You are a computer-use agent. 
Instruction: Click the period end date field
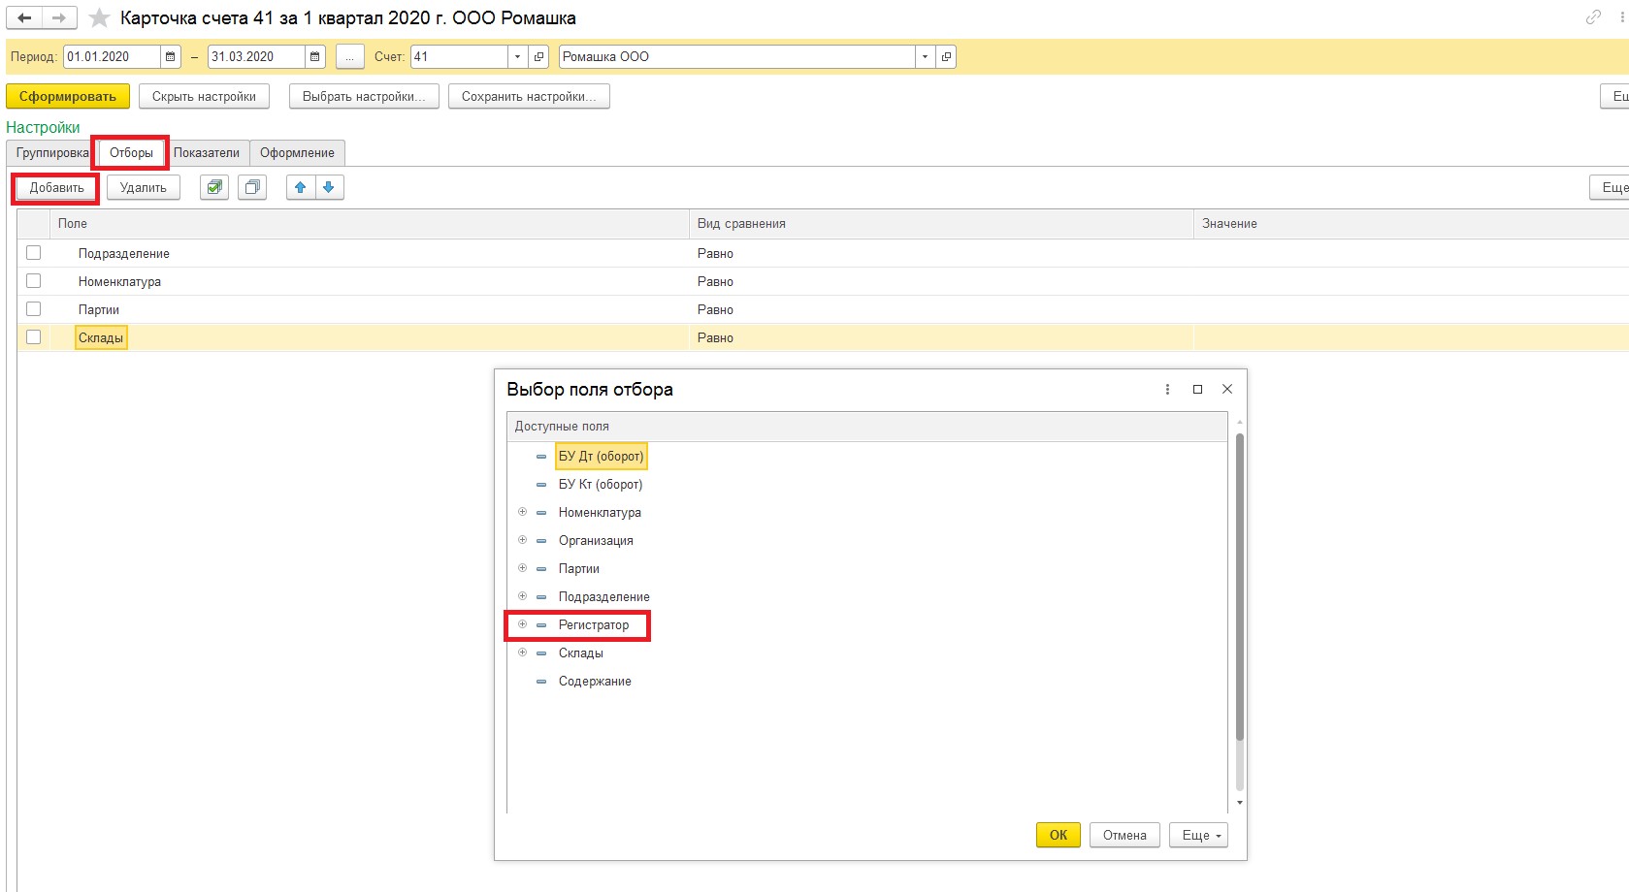point(256,56)
